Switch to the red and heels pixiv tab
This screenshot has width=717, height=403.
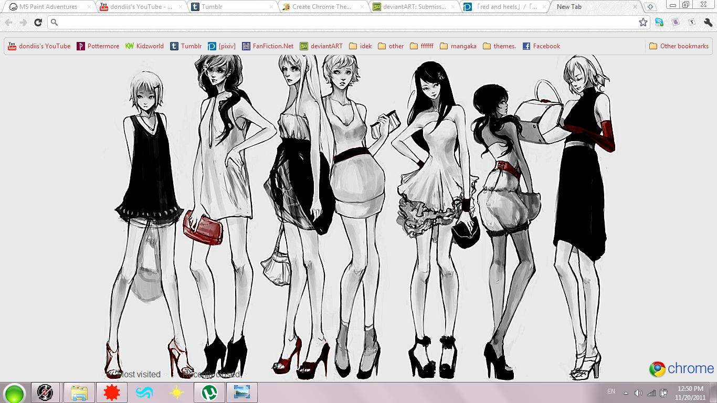pyautogui.click(x=503, y=7)
